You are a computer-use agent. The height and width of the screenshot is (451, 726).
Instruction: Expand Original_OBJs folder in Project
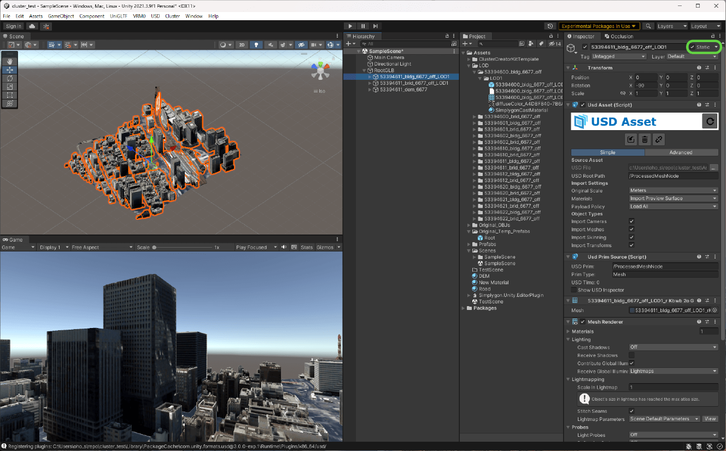(x=469, y=225)
